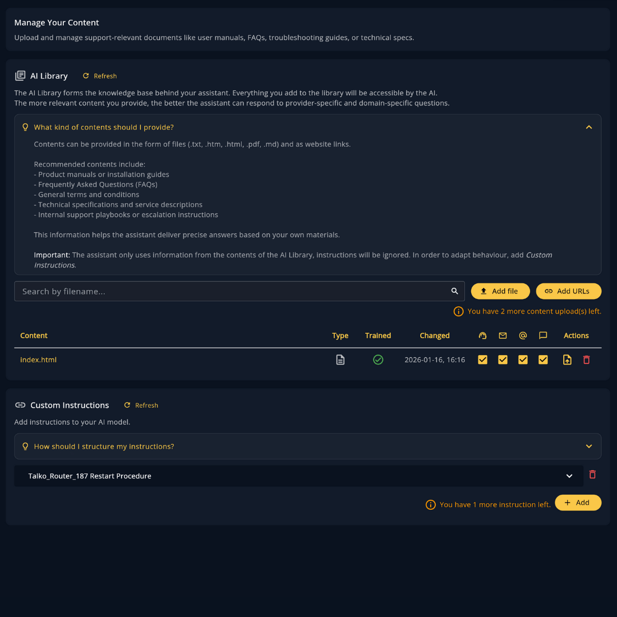Delete index.html with the red trash icon

pyautogui.click(x=586, y=360)
